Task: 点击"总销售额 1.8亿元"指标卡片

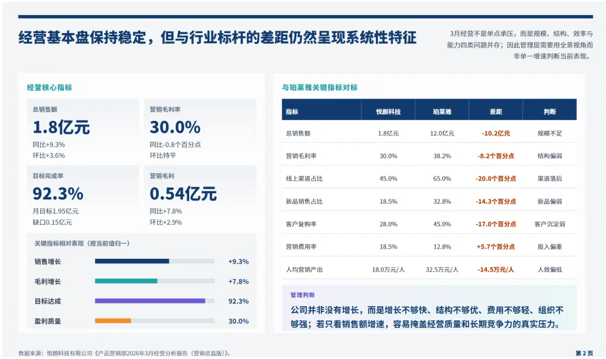Action: 82,127
